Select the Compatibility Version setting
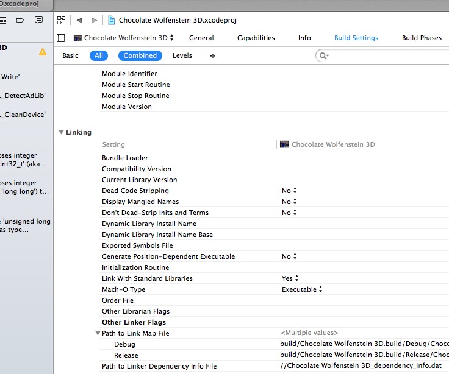 point(137,169)
